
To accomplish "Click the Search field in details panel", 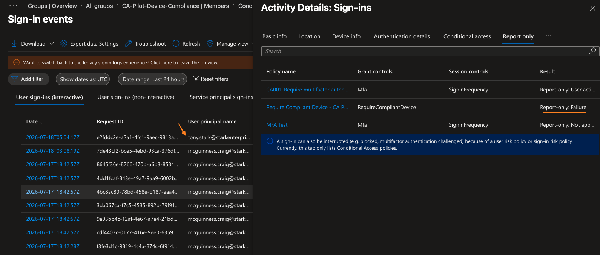I will (x=430, y=51).
